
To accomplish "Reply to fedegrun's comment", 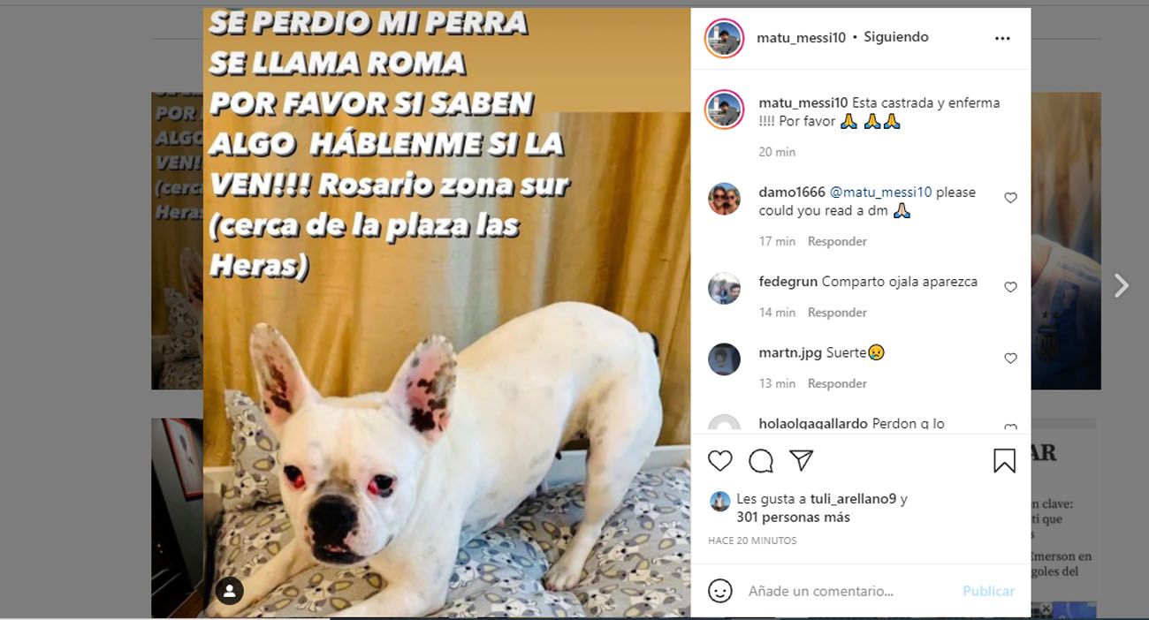I will coord(837,313).
